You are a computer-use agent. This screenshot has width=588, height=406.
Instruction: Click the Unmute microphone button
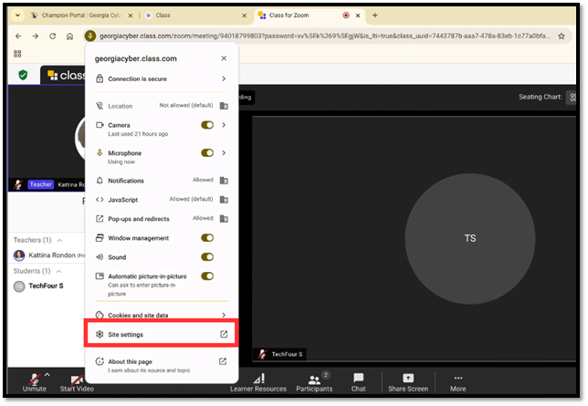(x=34, y=382)
